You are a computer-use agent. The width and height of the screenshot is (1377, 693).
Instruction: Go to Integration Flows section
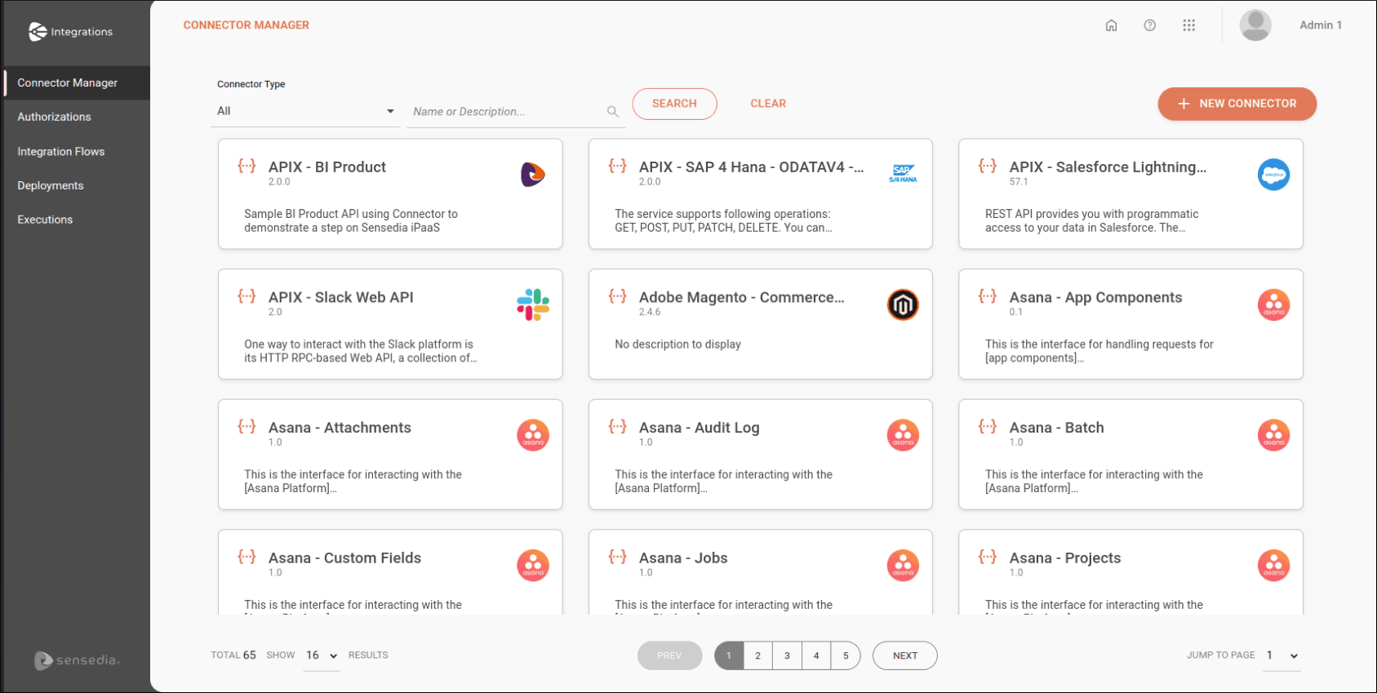[x=61, y=152]
